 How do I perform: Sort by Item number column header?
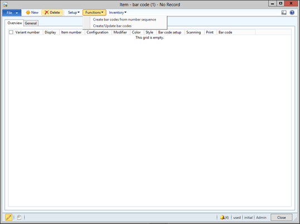pyautogui.click(x=72, y=32)
